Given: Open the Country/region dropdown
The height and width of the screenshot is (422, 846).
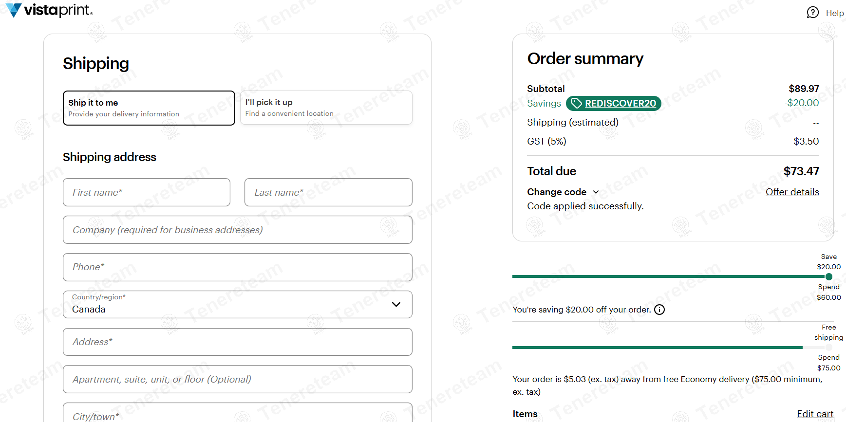Looking at the screenshot, I should click(x=237, y=305).
